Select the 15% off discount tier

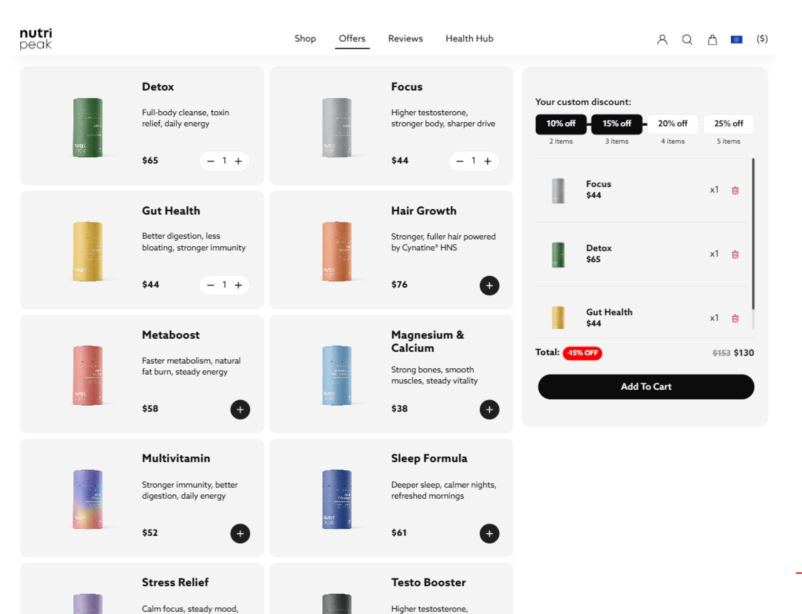(x=617, y=124)
